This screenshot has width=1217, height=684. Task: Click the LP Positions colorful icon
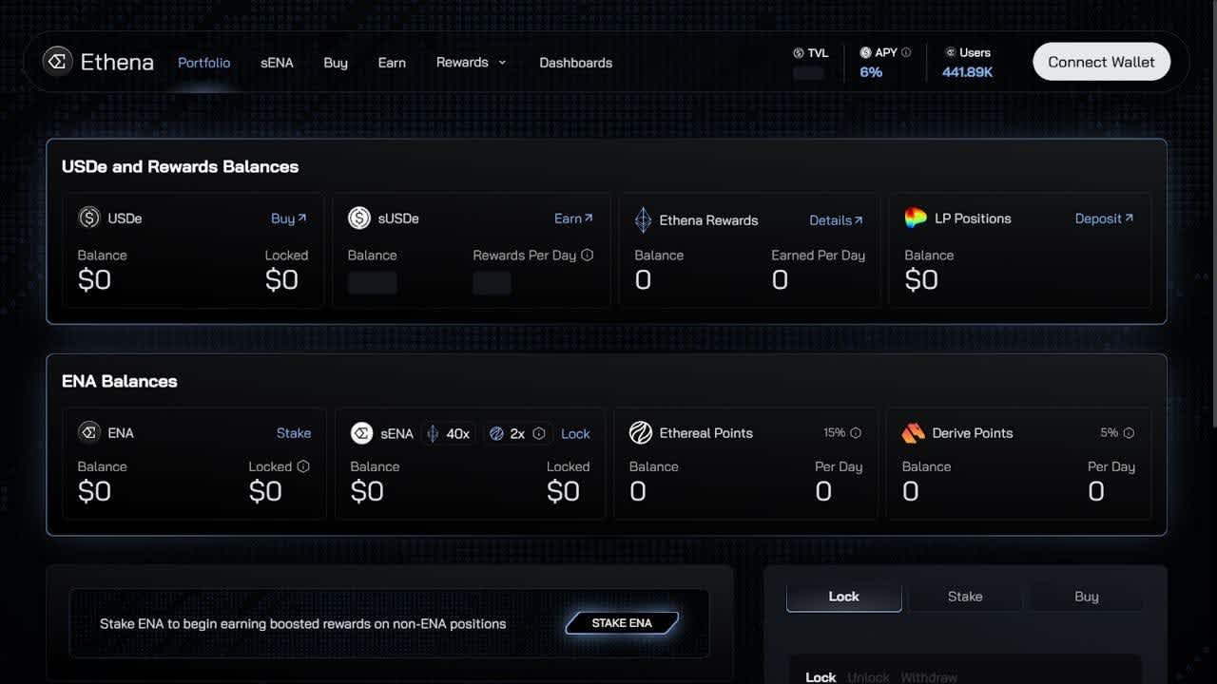pos(916,218)
